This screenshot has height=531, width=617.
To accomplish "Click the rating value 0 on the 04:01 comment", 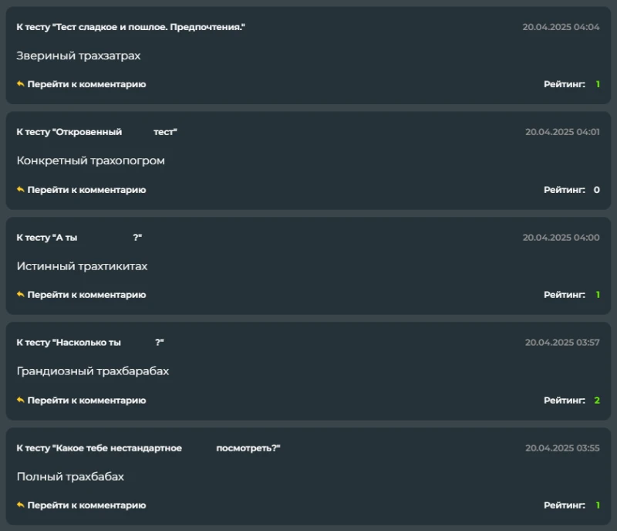I will click(597, 190).
